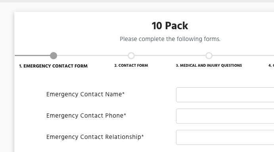Screen dimensions: 274x152
Task: Click the progress line between steps 1 and 2
Action: 92,56
